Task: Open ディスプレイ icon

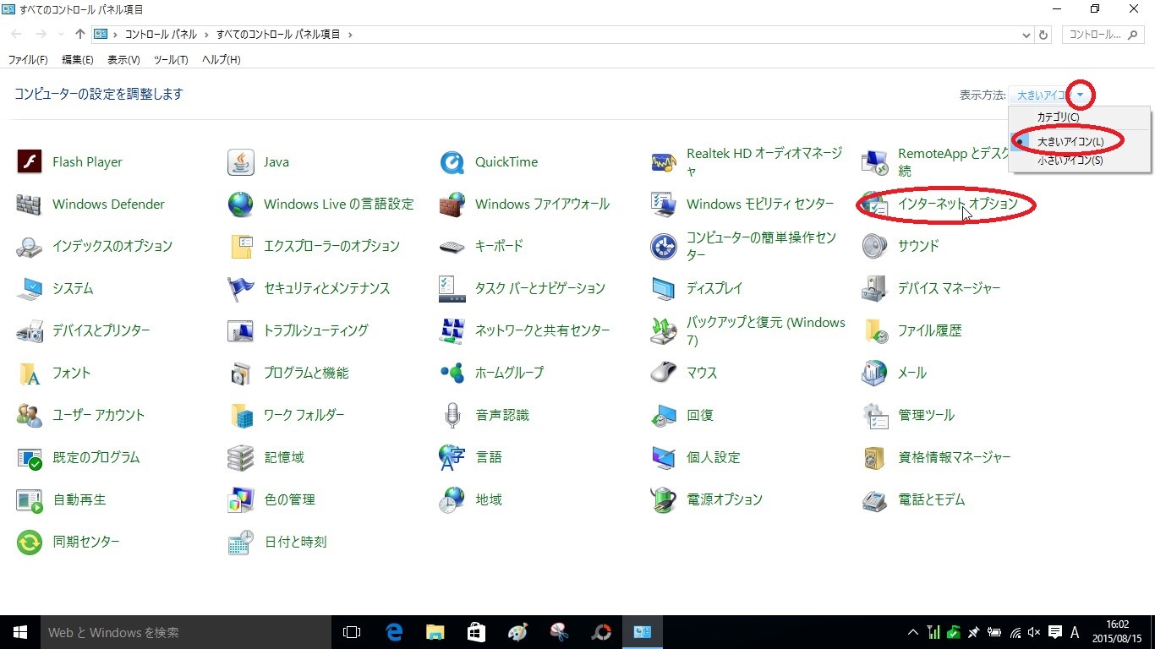Action: (664, 288)
